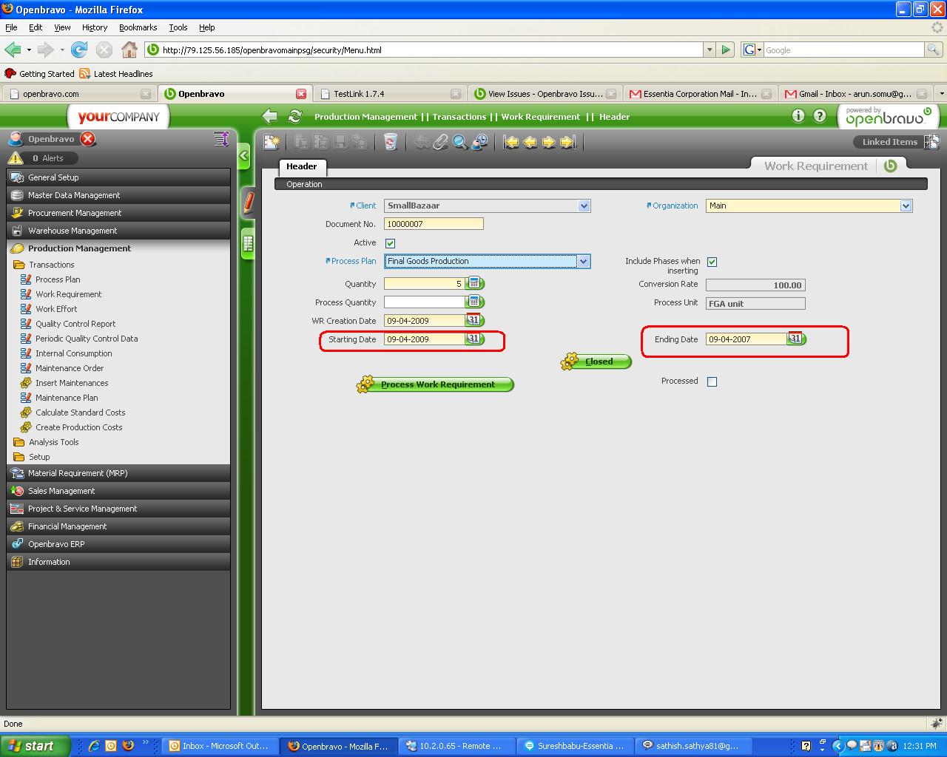The image size is (947, 757).
Task: Check the Processed checkbox
Action: pyautogui.click(x=712, y=381)
